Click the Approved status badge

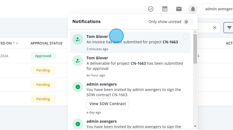(x=43, y=56)
